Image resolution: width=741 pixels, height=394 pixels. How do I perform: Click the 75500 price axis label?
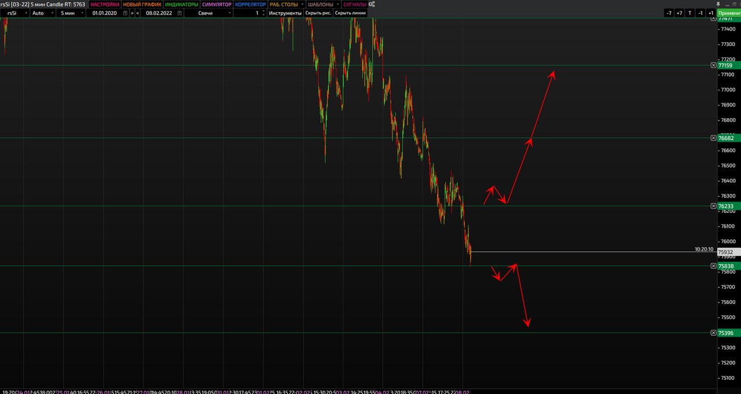point(727,318)
